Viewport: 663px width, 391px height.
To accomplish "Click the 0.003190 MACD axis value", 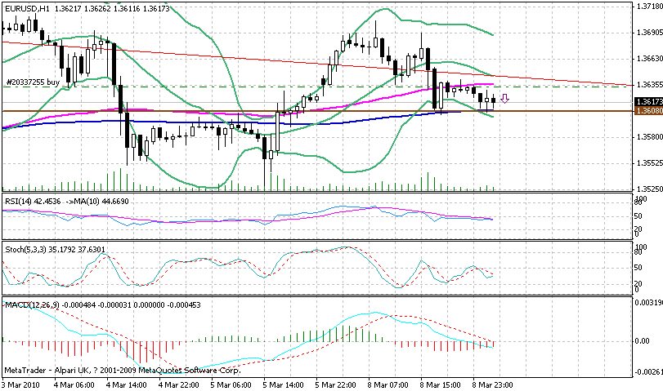I will [649, 302].
